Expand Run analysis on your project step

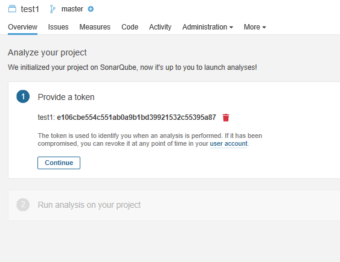click(89, 205)
